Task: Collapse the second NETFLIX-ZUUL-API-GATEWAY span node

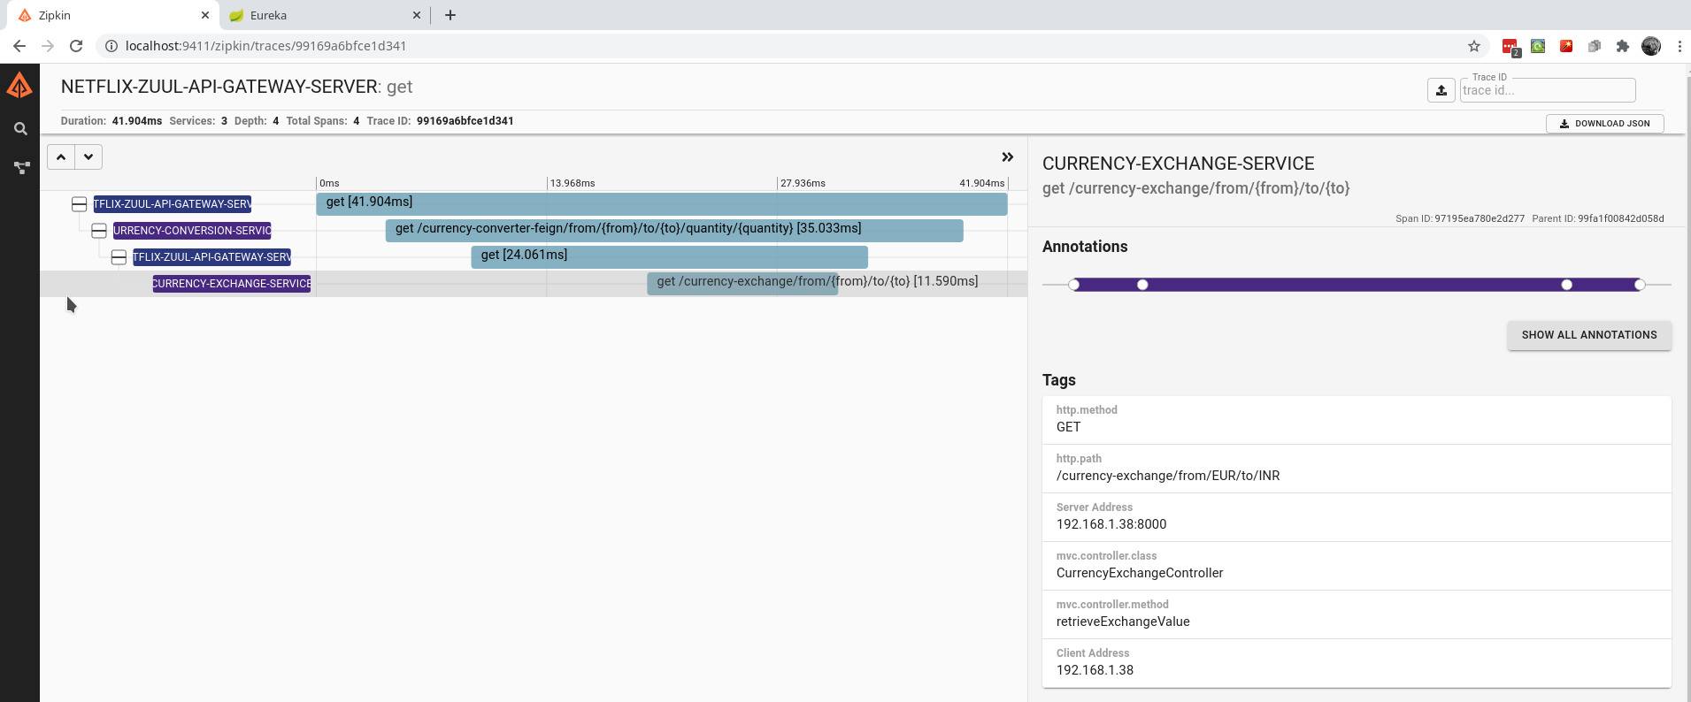Action: pyautogui.click(x=119, y=257)
